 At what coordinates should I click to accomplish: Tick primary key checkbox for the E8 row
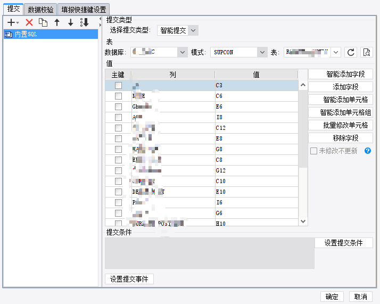118,138
